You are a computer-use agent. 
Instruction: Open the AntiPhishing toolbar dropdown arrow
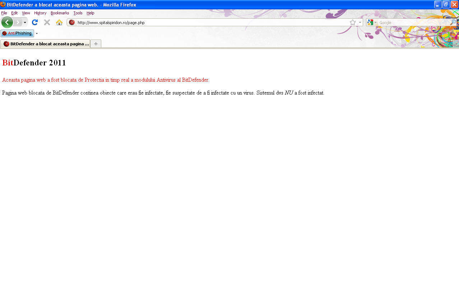coord(37,33)
